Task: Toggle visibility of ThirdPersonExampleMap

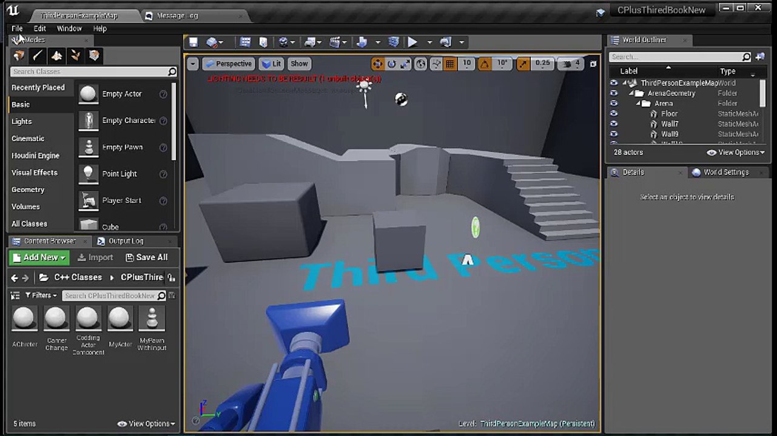Action: point(614,83)
